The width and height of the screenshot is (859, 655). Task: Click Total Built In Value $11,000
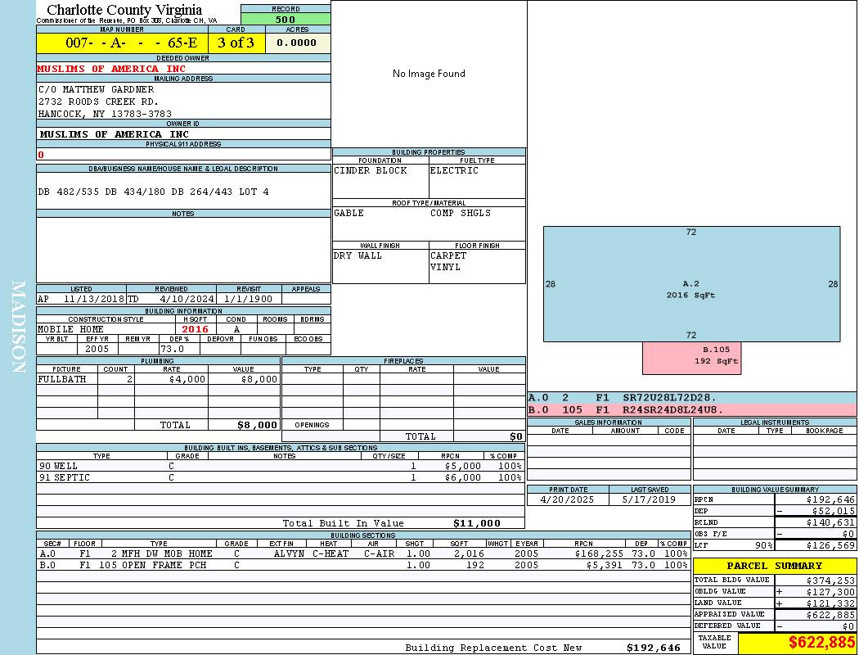(x=477, y=523)
